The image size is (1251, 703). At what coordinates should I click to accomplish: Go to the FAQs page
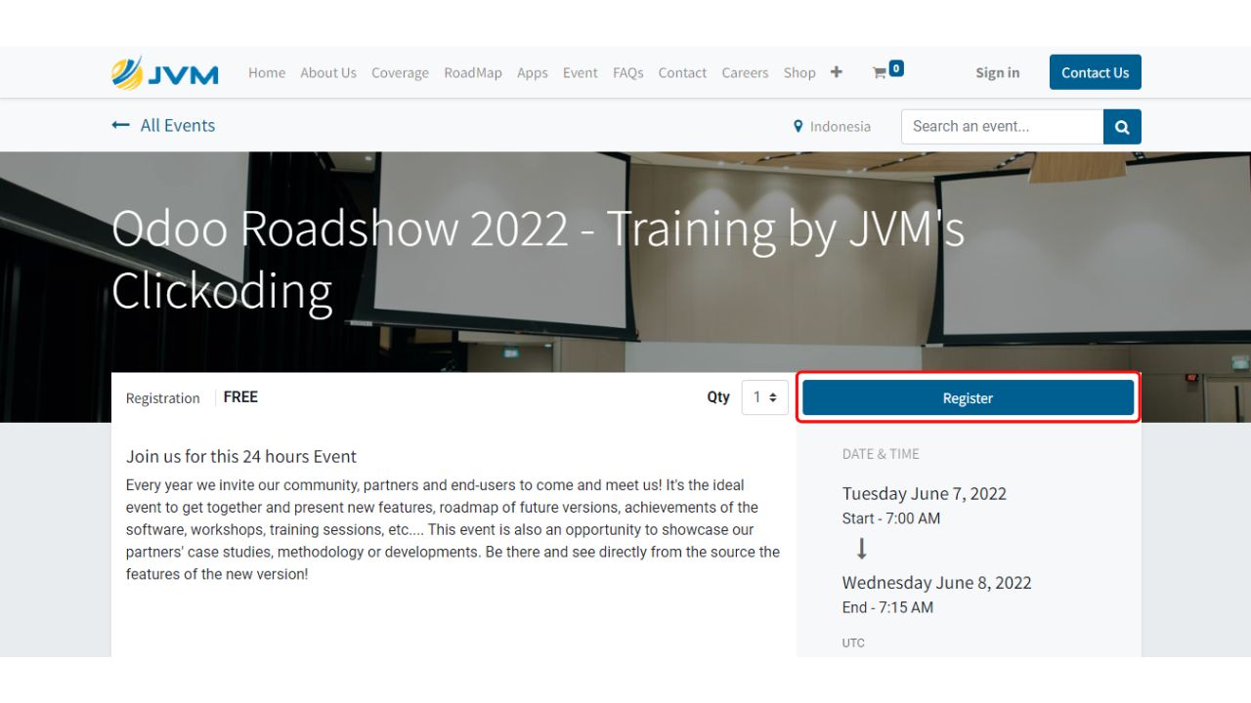[x=628, y=72]
